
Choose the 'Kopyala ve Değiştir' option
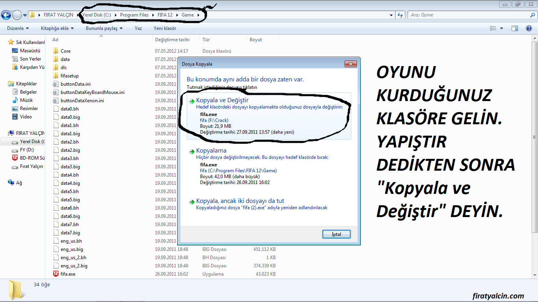coord(269,116)
